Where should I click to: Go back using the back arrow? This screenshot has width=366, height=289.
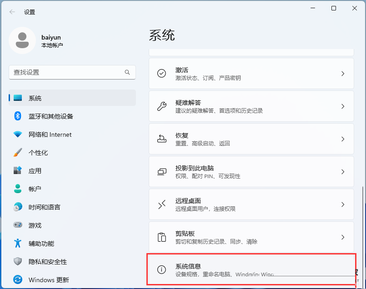[x=12, y=12]
